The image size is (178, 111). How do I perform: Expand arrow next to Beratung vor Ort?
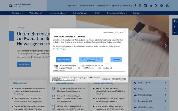(166, 101)
